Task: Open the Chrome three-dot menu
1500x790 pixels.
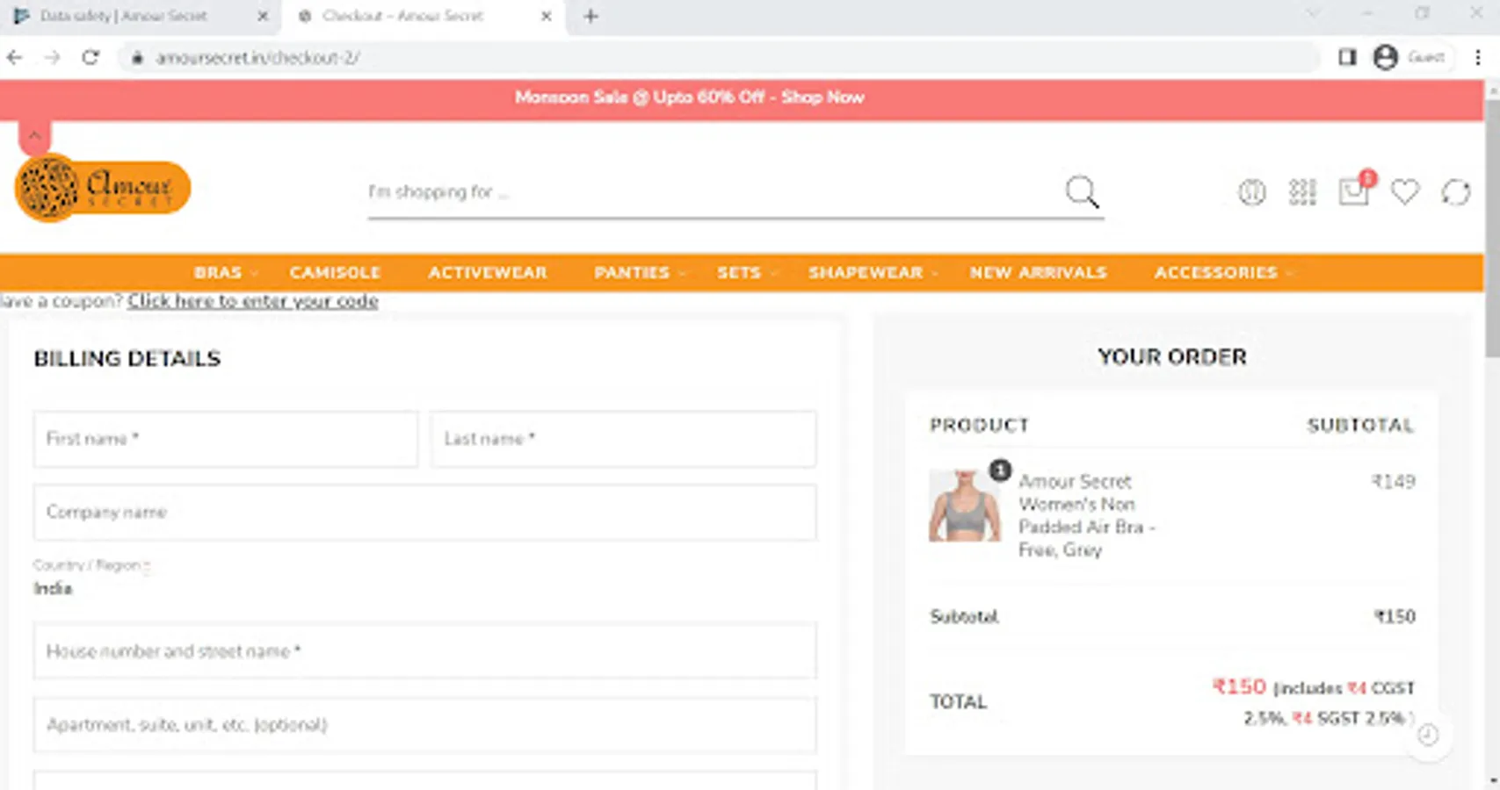Action: [x=1478, y=58]
